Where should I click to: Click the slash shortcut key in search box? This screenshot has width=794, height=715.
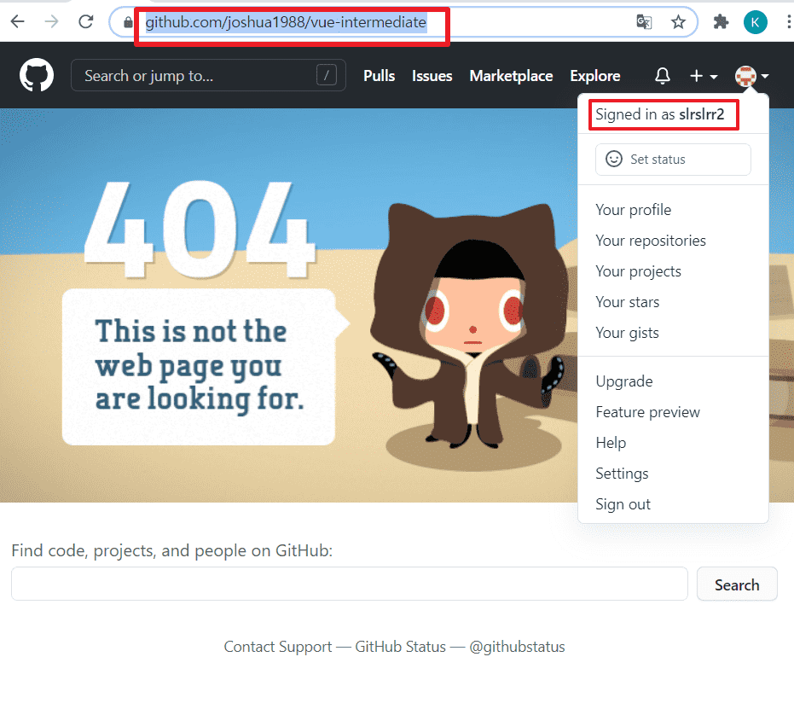point(327,75)
